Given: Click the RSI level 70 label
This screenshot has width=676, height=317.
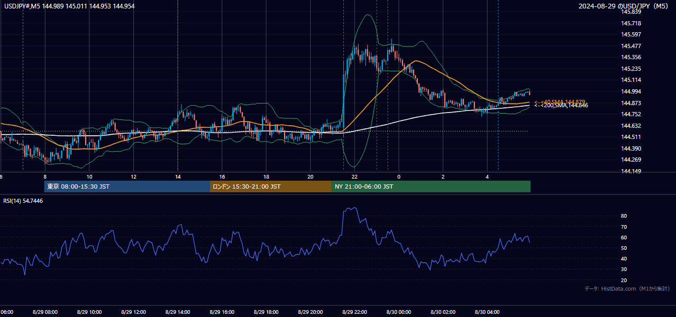Looking at the screenshot, I should point(624,227).
